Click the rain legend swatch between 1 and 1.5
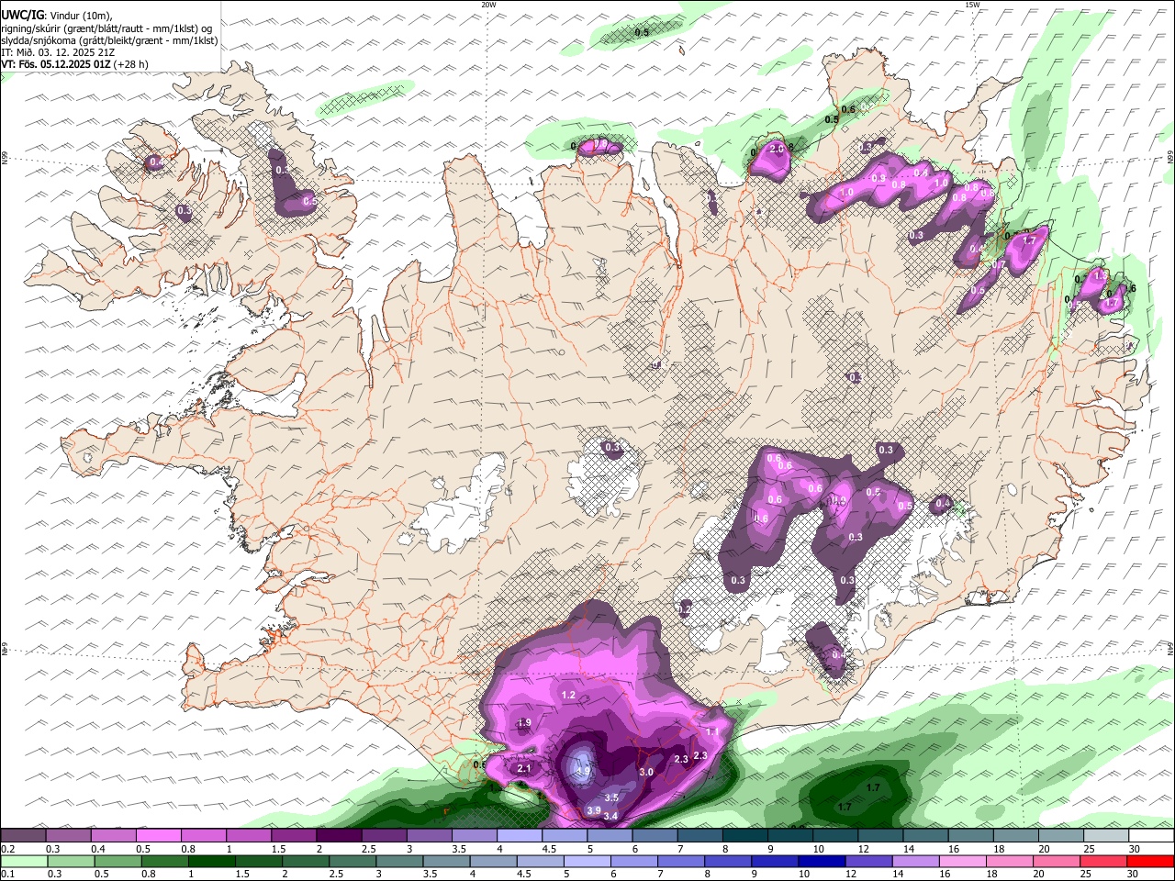Image resolution: width=1175 pixels, height=881 pixels. pyautogui.click(x=211, y=861)
